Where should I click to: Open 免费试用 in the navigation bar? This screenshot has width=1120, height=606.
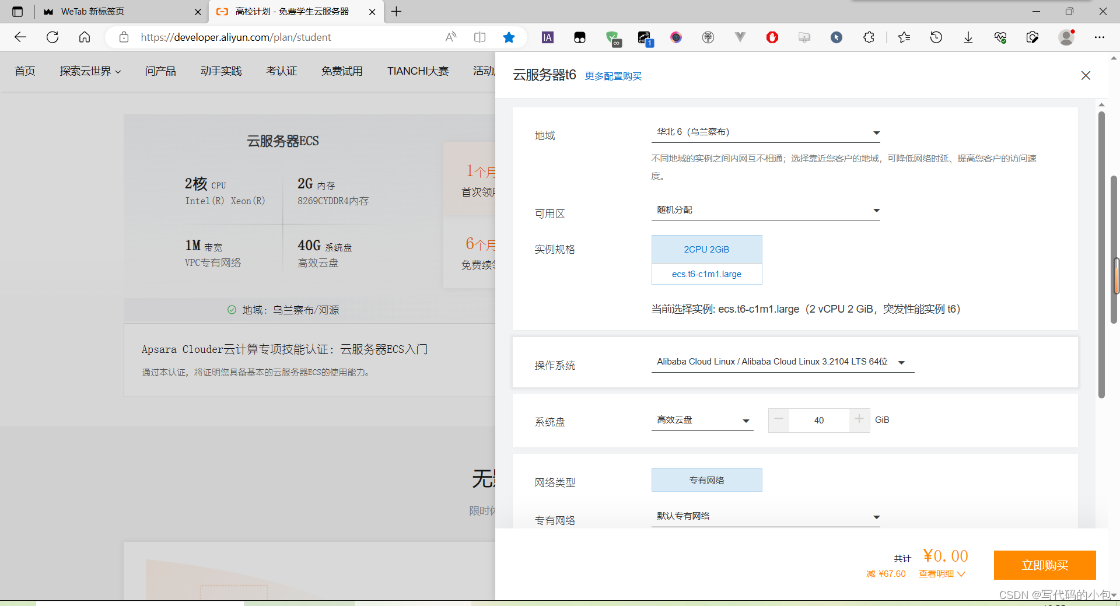tap(342, 71)
